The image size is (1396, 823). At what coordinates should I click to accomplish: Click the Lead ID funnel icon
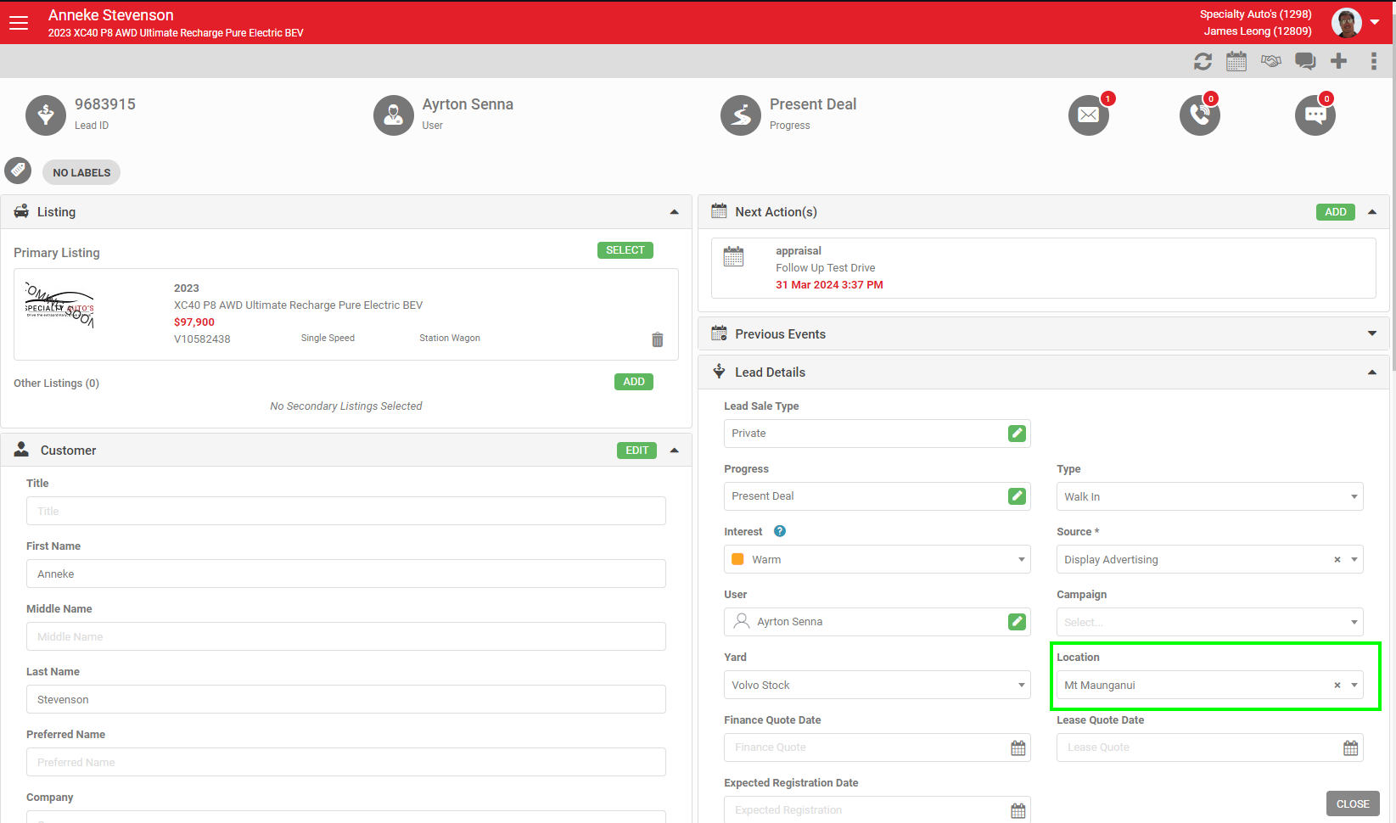46,115
